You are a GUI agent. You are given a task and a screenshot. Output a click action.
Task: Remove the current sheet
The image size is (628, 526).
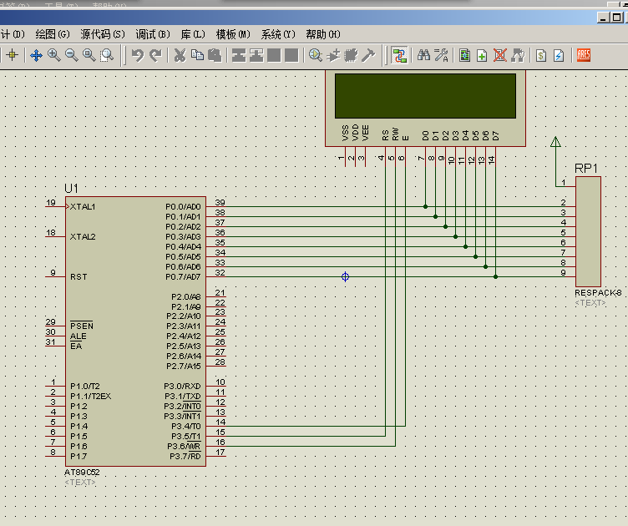(x=500, y=55)
